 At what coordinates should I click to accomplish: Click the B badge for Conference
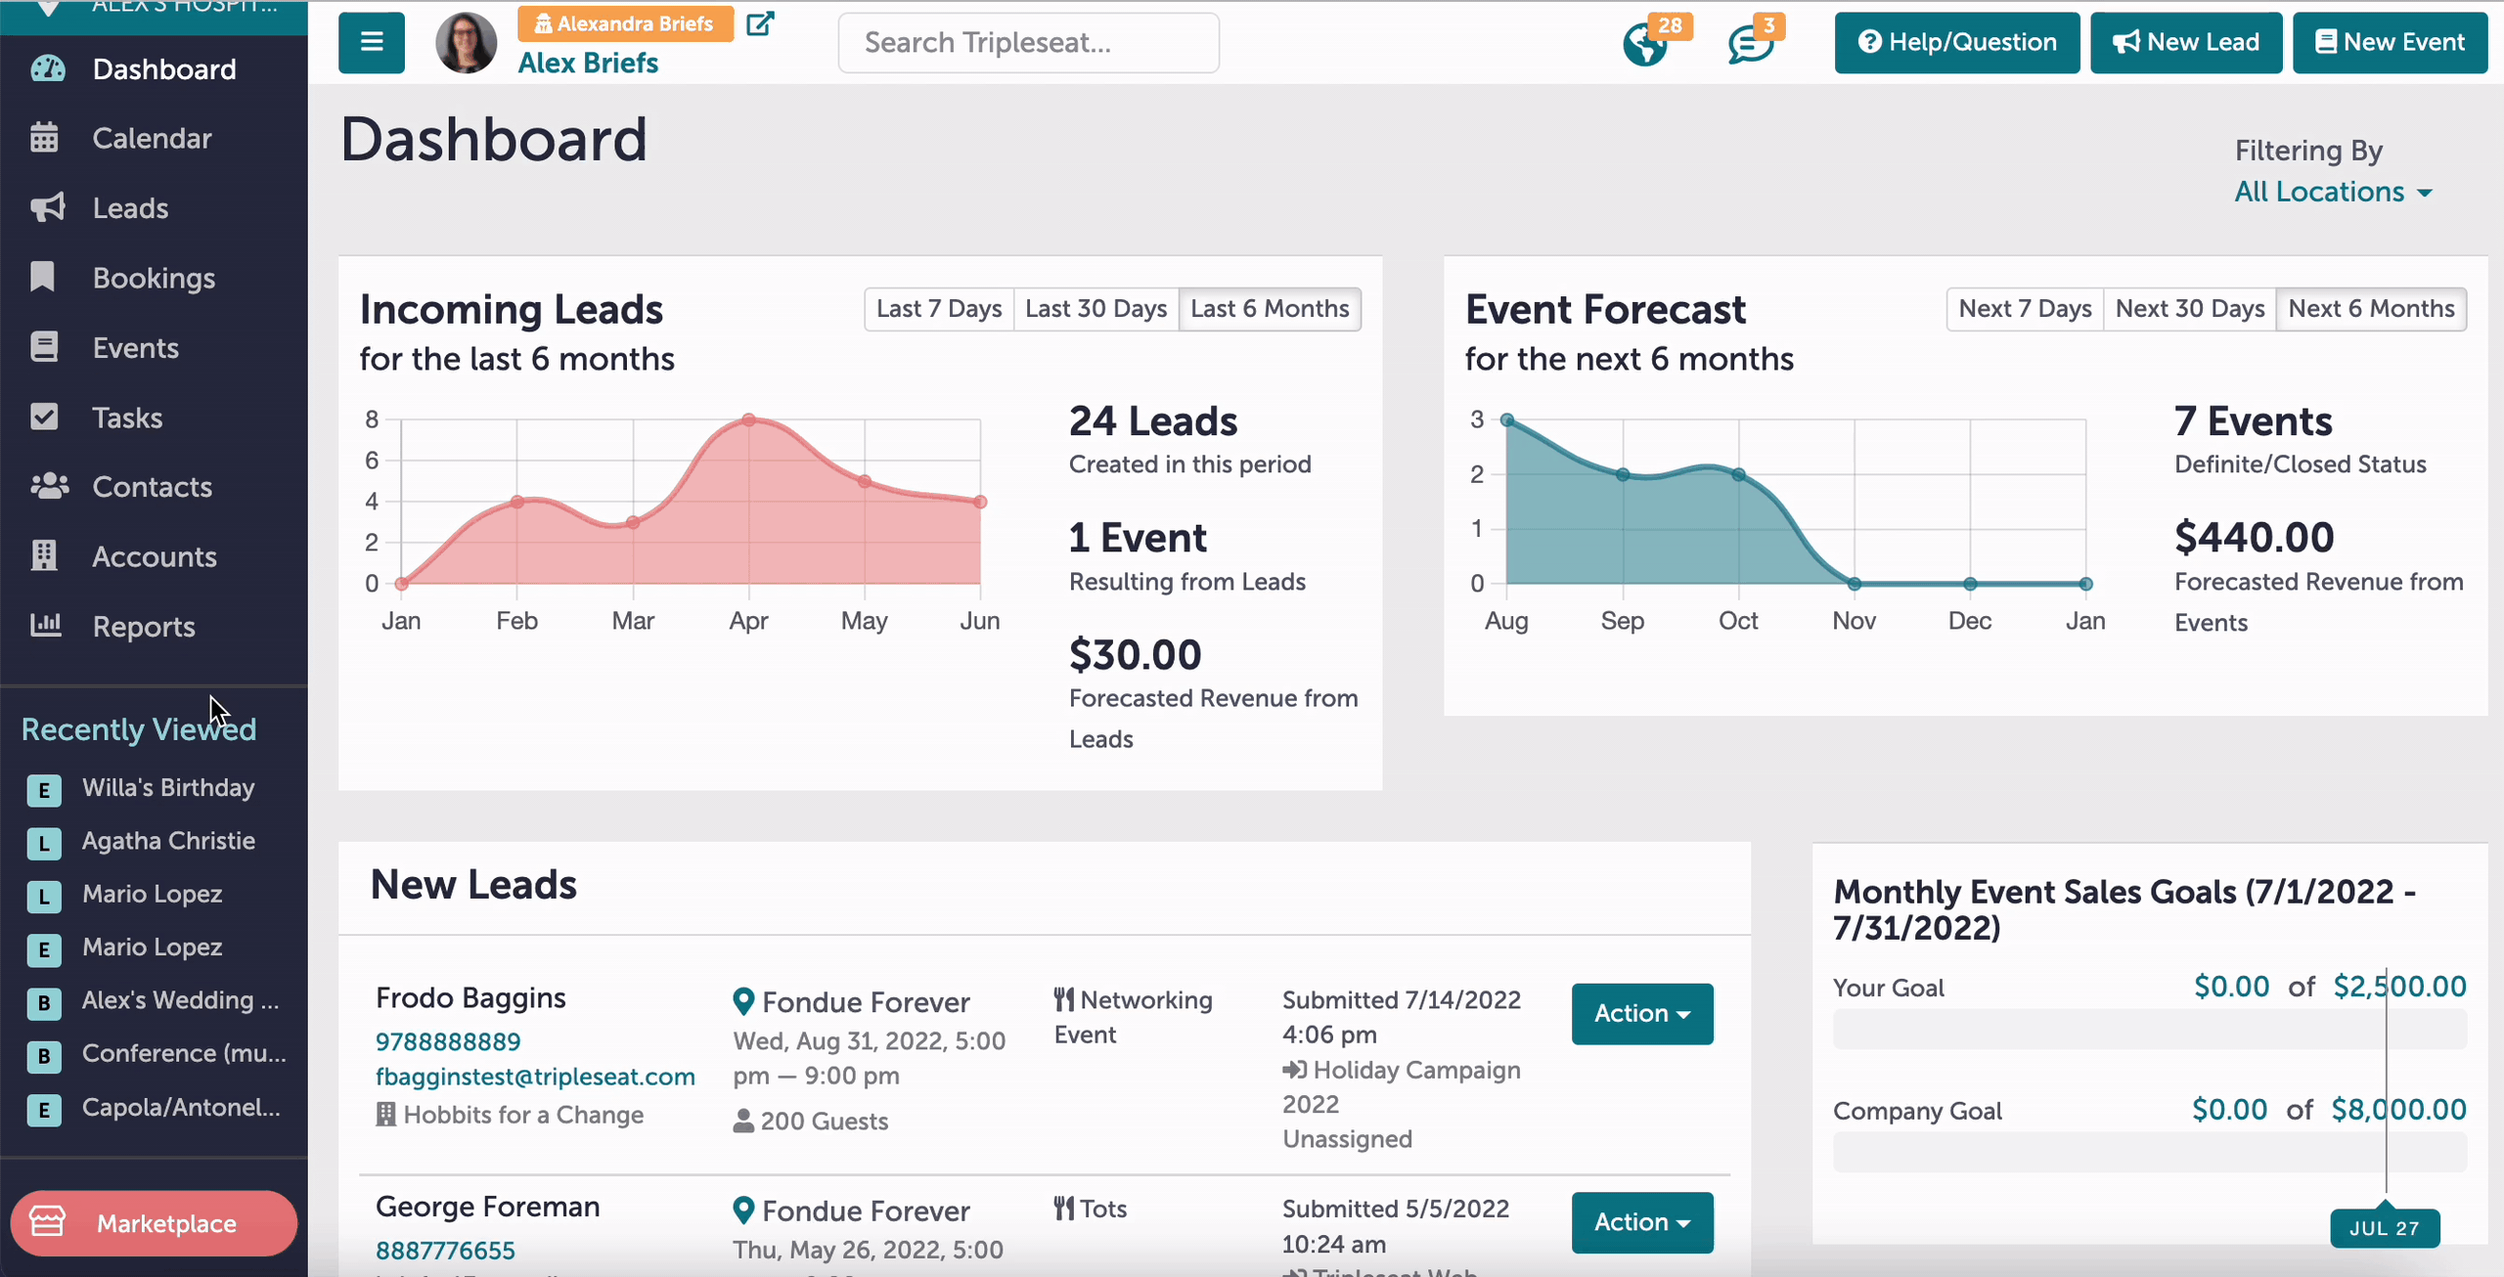[44, 1055]
